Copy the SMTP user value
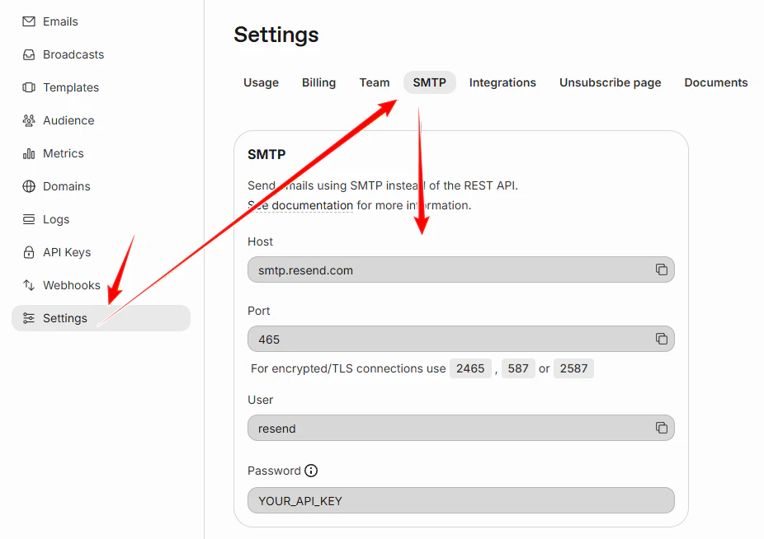Screen dimensions: 764x539 (x=661, y=428)
